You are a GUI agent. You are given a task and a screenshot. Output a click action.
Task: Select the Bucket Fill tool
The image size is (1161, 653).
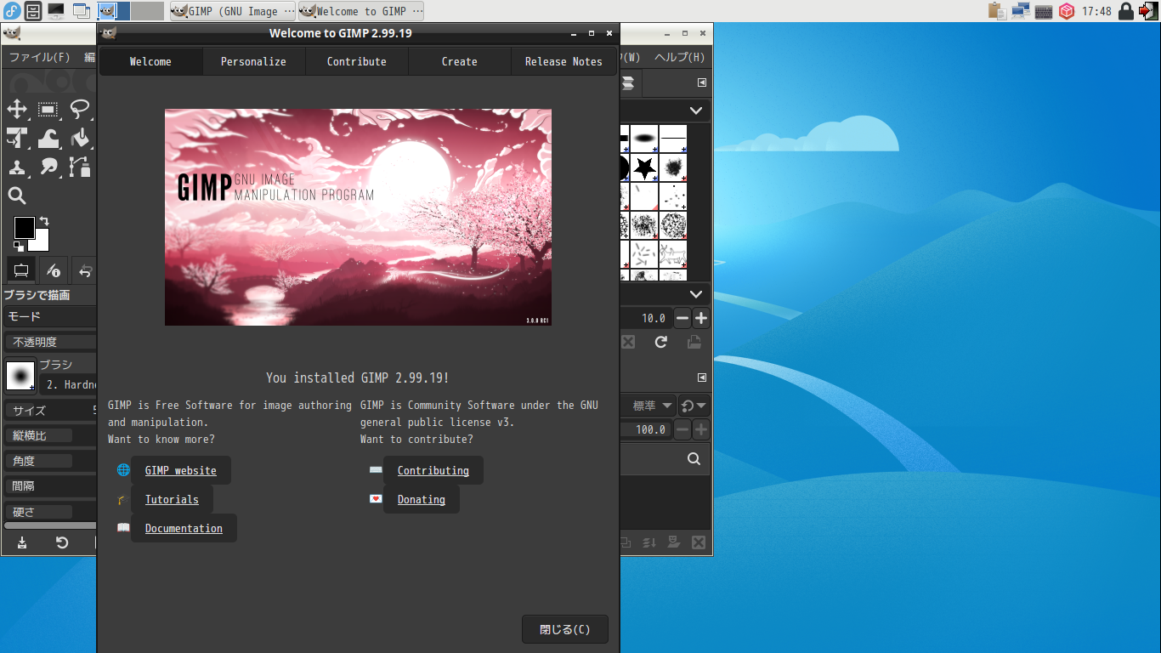80,139
